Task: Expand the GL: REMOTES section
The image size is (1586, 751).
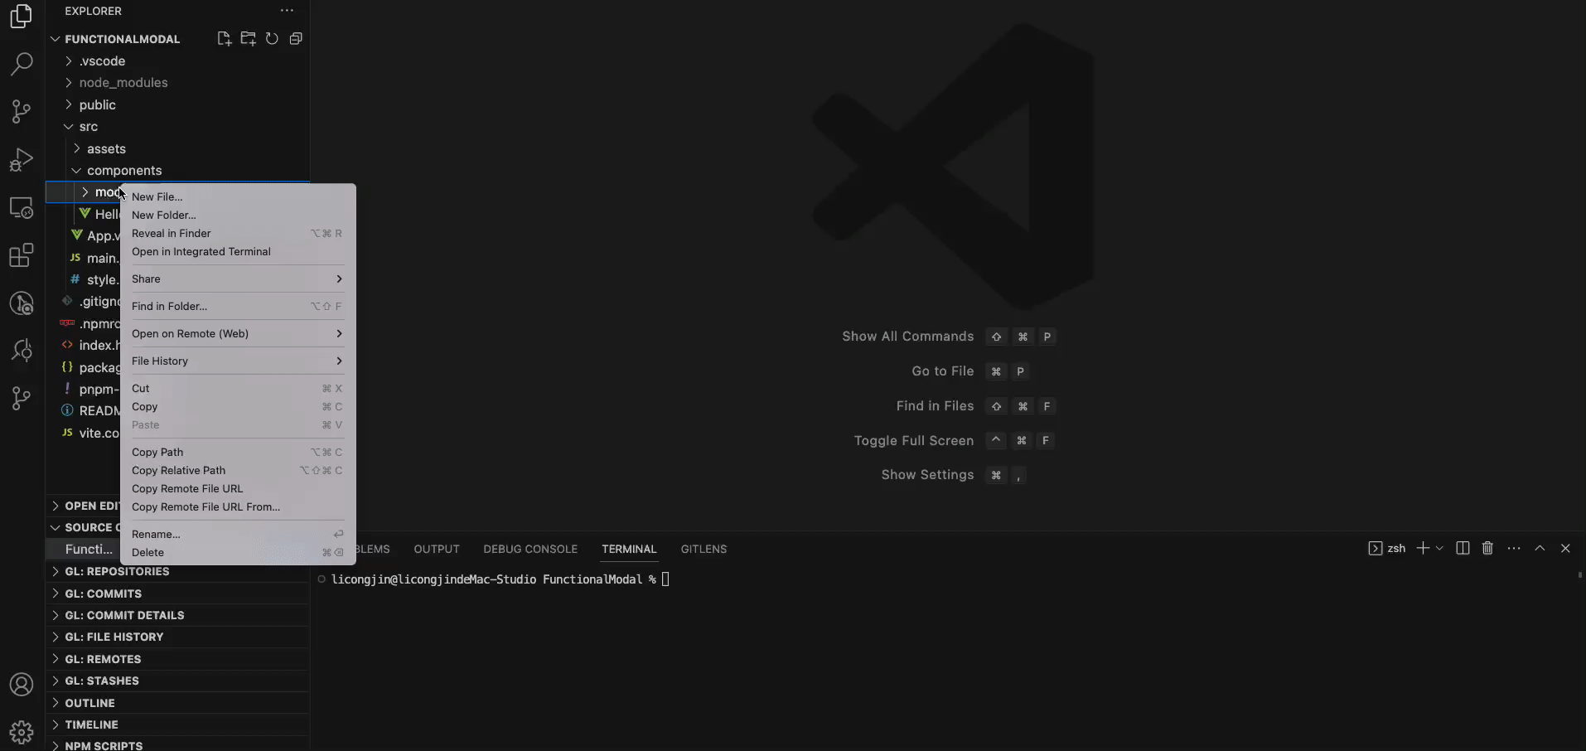Action: pyautogui.click(x=178, y=659)
